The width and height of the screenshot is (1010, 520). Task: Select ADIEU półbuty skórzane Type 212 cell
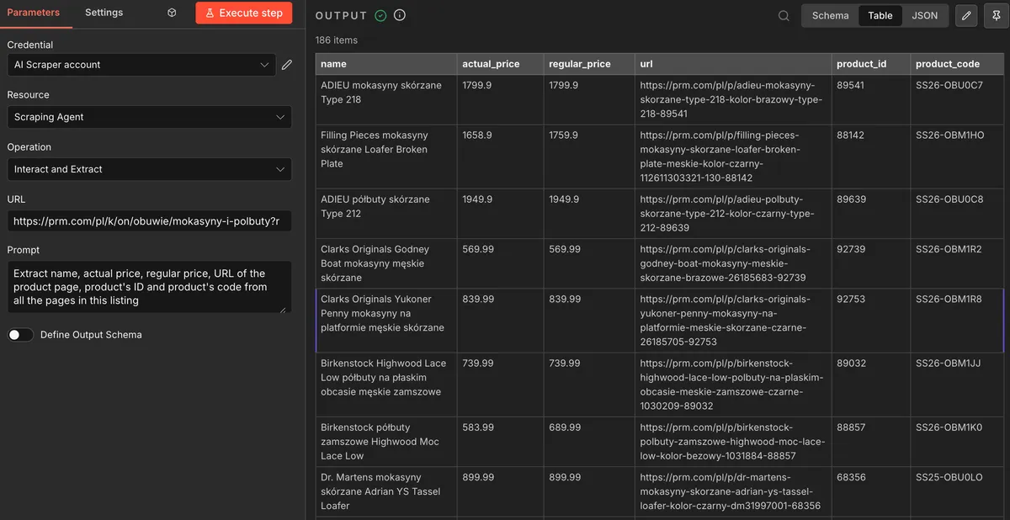pos(386,214)
